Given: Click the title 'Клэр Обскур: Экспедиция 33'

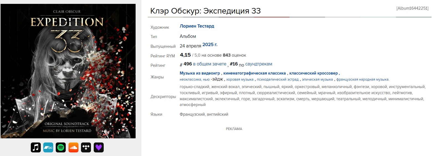Looking at the screenshot, I should click(205, 11).
